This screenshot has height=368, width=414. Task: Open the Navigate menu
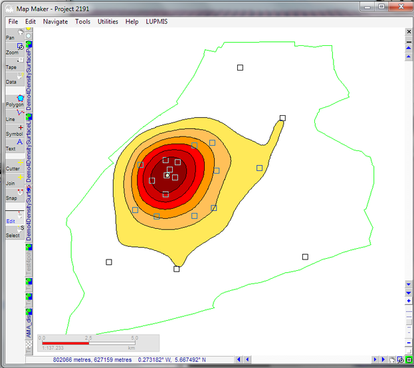click(55, 21)
